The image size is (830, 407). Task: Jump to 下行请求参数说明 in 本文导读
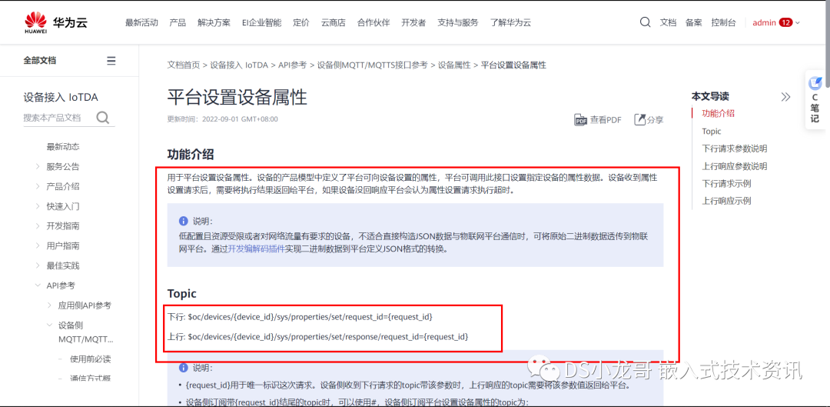click(x=734, y=148)
